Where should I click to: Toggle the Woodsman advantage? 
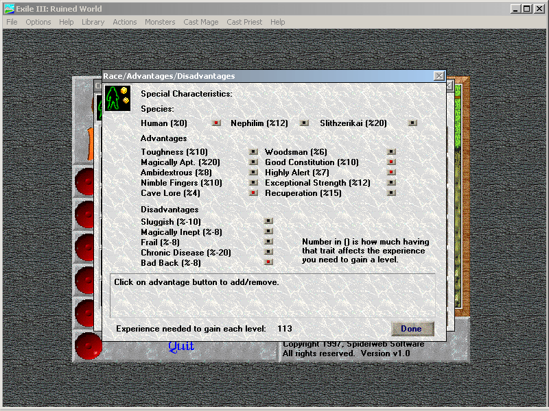click(391, 151)
